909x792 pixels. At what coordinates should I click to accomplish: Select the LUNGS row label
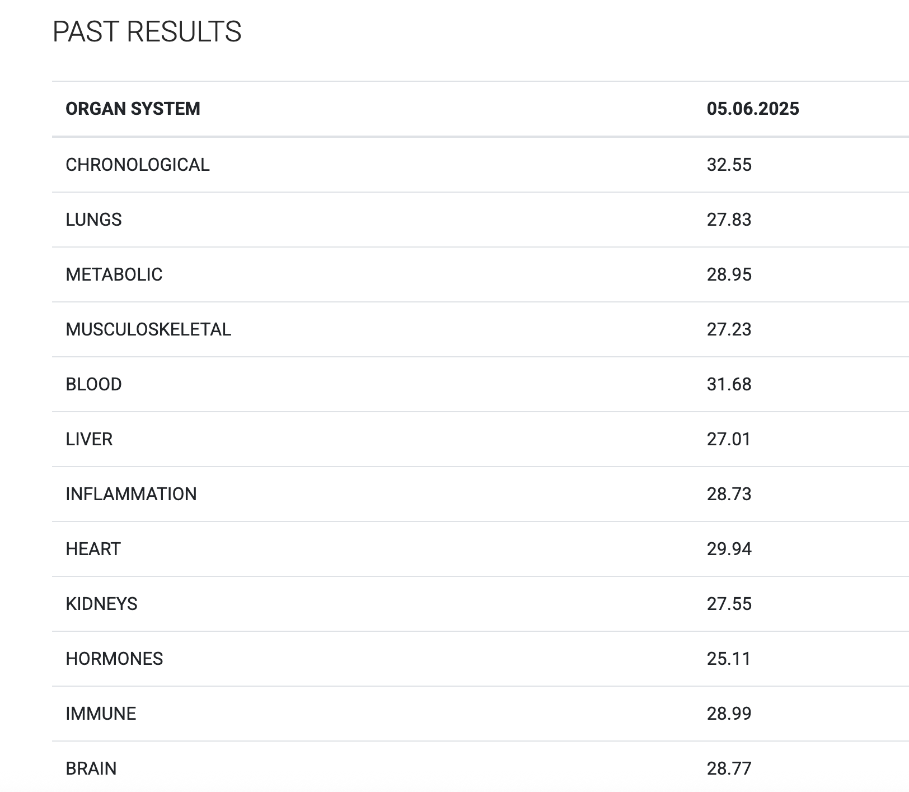pyautogui.click(x=93, y=220)
